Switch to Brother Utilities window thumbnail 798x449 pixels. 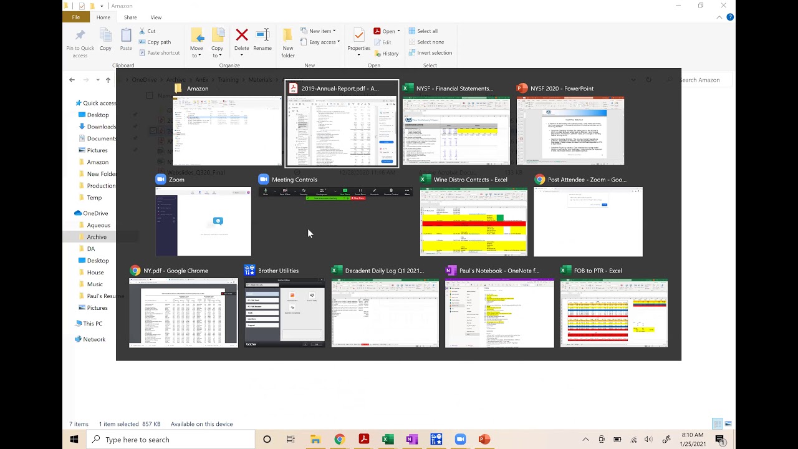click(284, 307)
